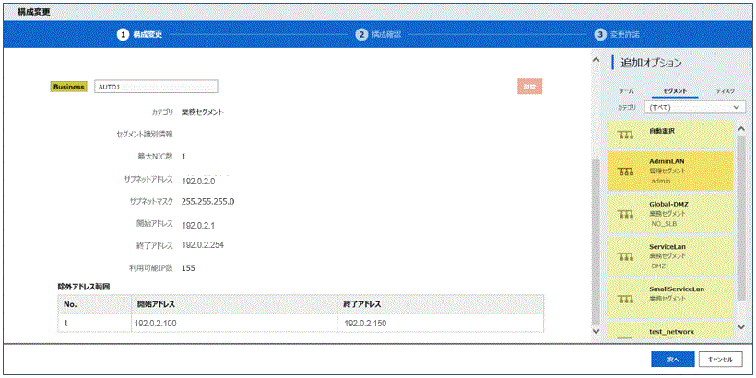756x378 pixels.
Task: Switch to the セグメント tab
Action: tap(675, 91)
